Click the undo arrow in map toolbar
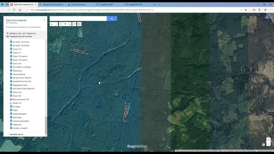This screenshot has width=274, height=154. coord(52,24)
